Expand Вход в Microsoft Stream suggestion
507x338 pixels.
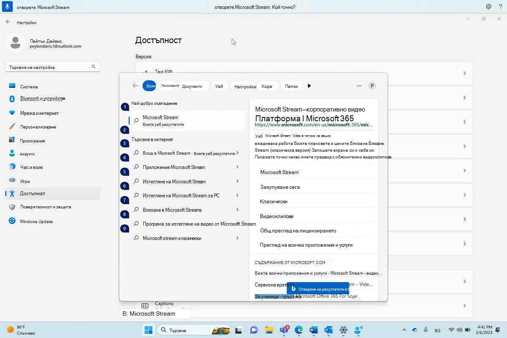pyautogui.click(x=238, y=153)
